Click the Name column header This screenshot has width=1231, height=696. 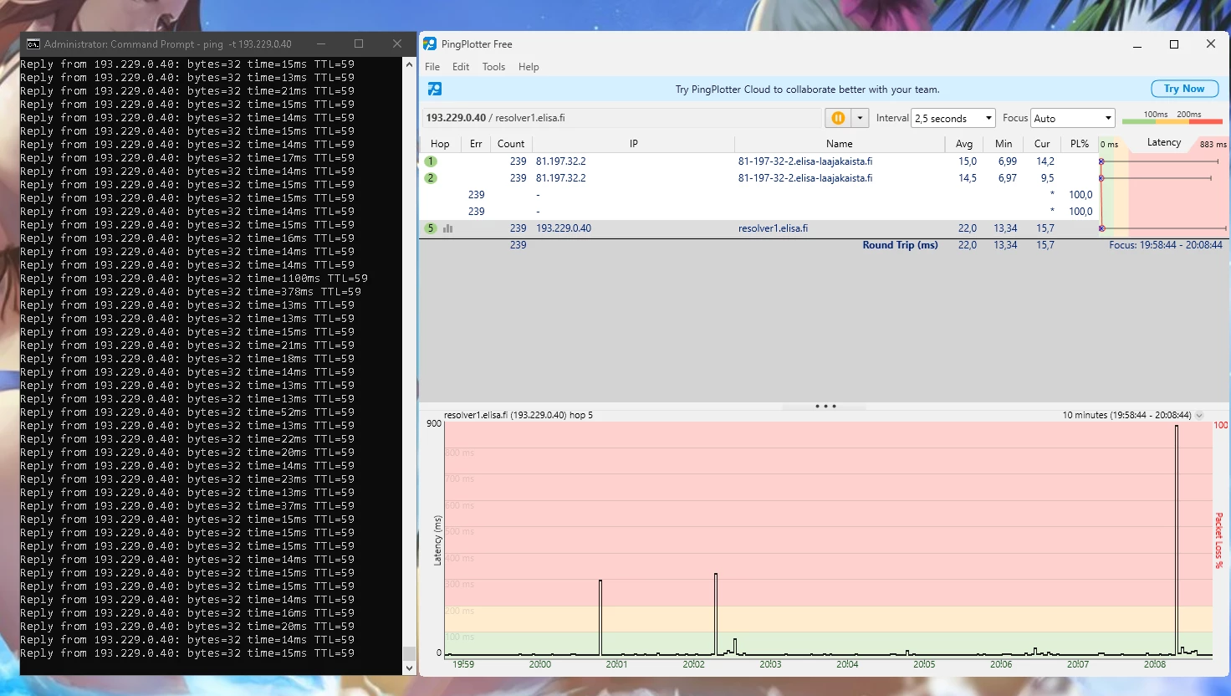point(840,144)
